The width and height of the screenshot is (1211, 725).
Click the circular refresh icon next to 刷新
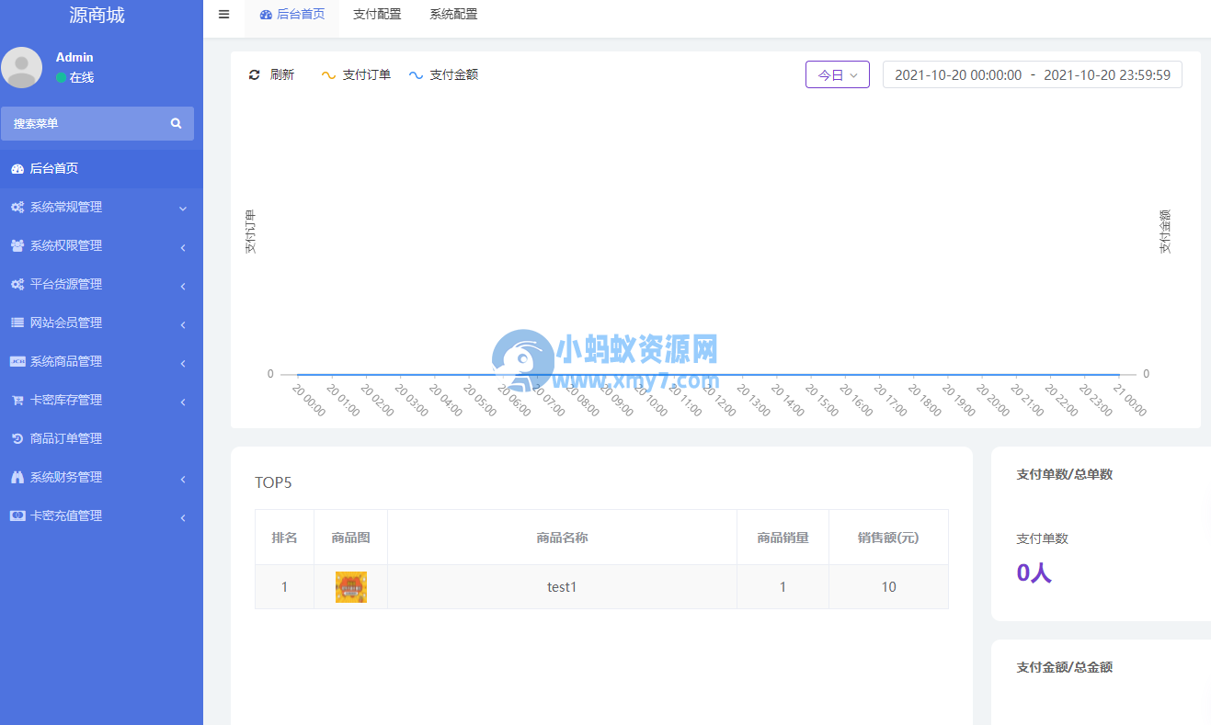[255, 74]
